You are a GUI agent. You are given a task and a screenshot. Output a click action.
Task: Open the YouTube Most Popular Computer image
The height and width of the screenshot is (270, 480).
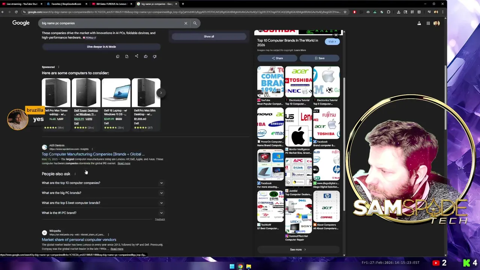[x=270, y=86]
